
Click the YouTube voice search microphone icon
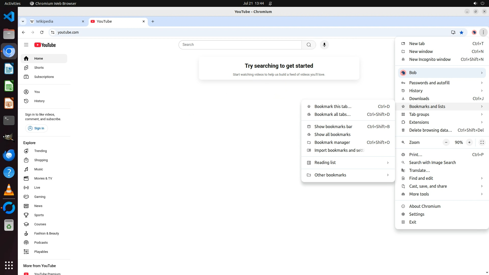(324, 45)
